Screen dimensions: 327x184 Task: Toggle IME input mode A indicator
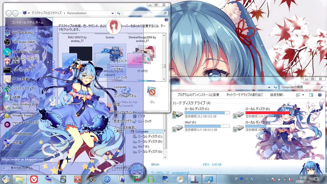(x=247, y=179)
